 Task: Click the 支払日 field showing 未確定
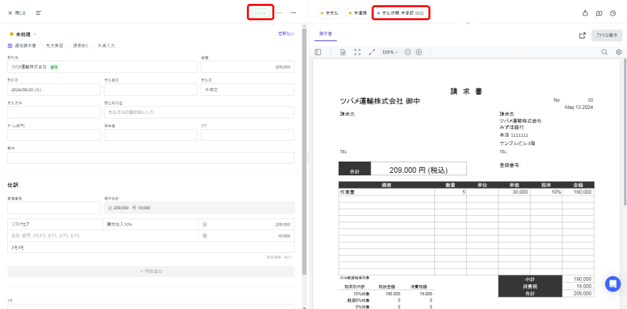tap(247, 89)
